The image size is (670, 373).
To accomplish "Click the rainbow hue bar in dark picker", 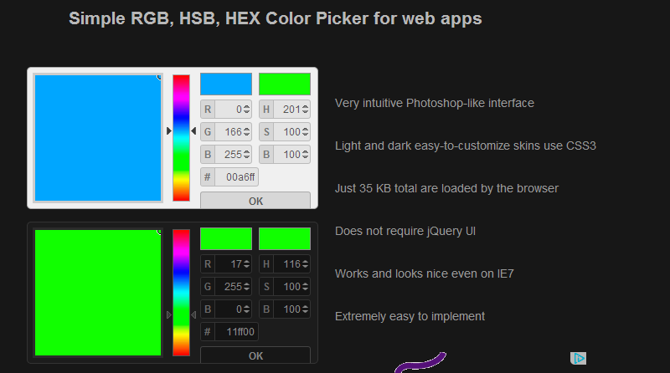I will tap(182, 293).
